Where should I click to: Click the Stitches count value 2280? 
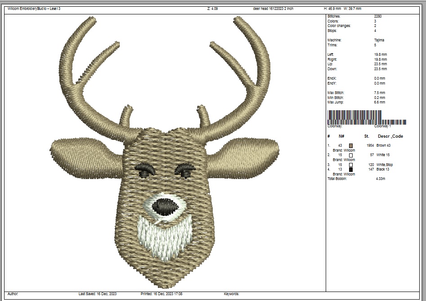tap(378, 16)
